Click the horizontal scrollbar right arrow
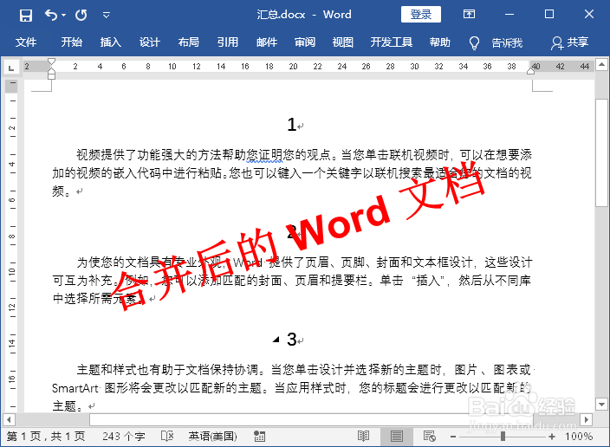The width and height of the screenshot is (610, 447). 587,420
